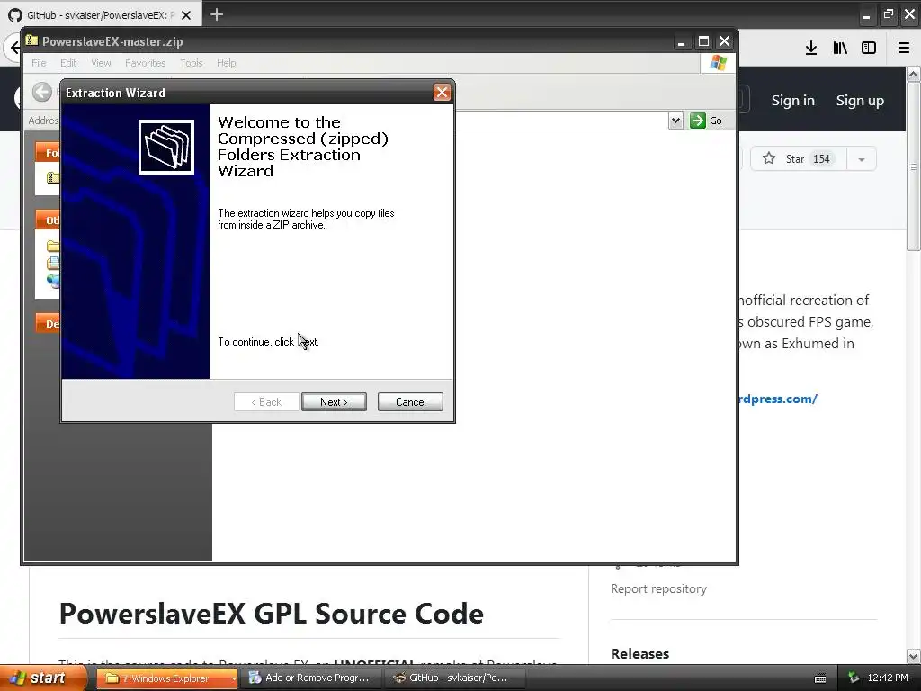Viewport: 921px width, 691px height.
Task: Click the Windows flag logo in Explorer
Action: point(718,63)
